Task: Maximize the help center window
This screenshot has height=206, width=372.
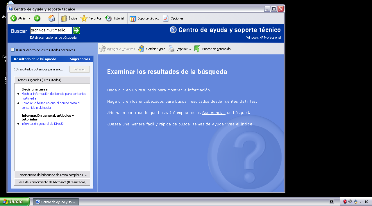Action: coord(274,9)
